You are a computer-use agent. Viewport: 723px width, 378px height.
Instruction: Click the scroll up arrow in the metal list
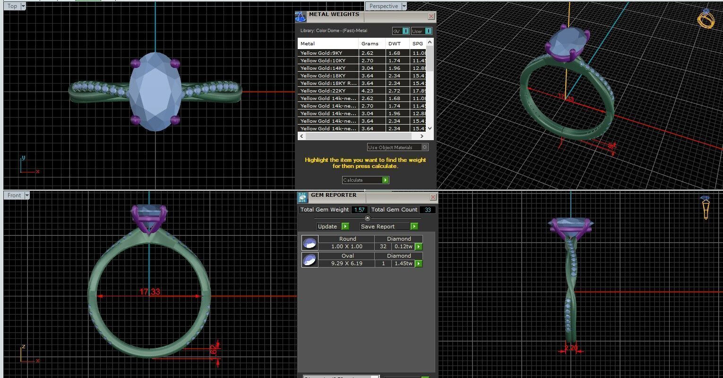(430, 42)
